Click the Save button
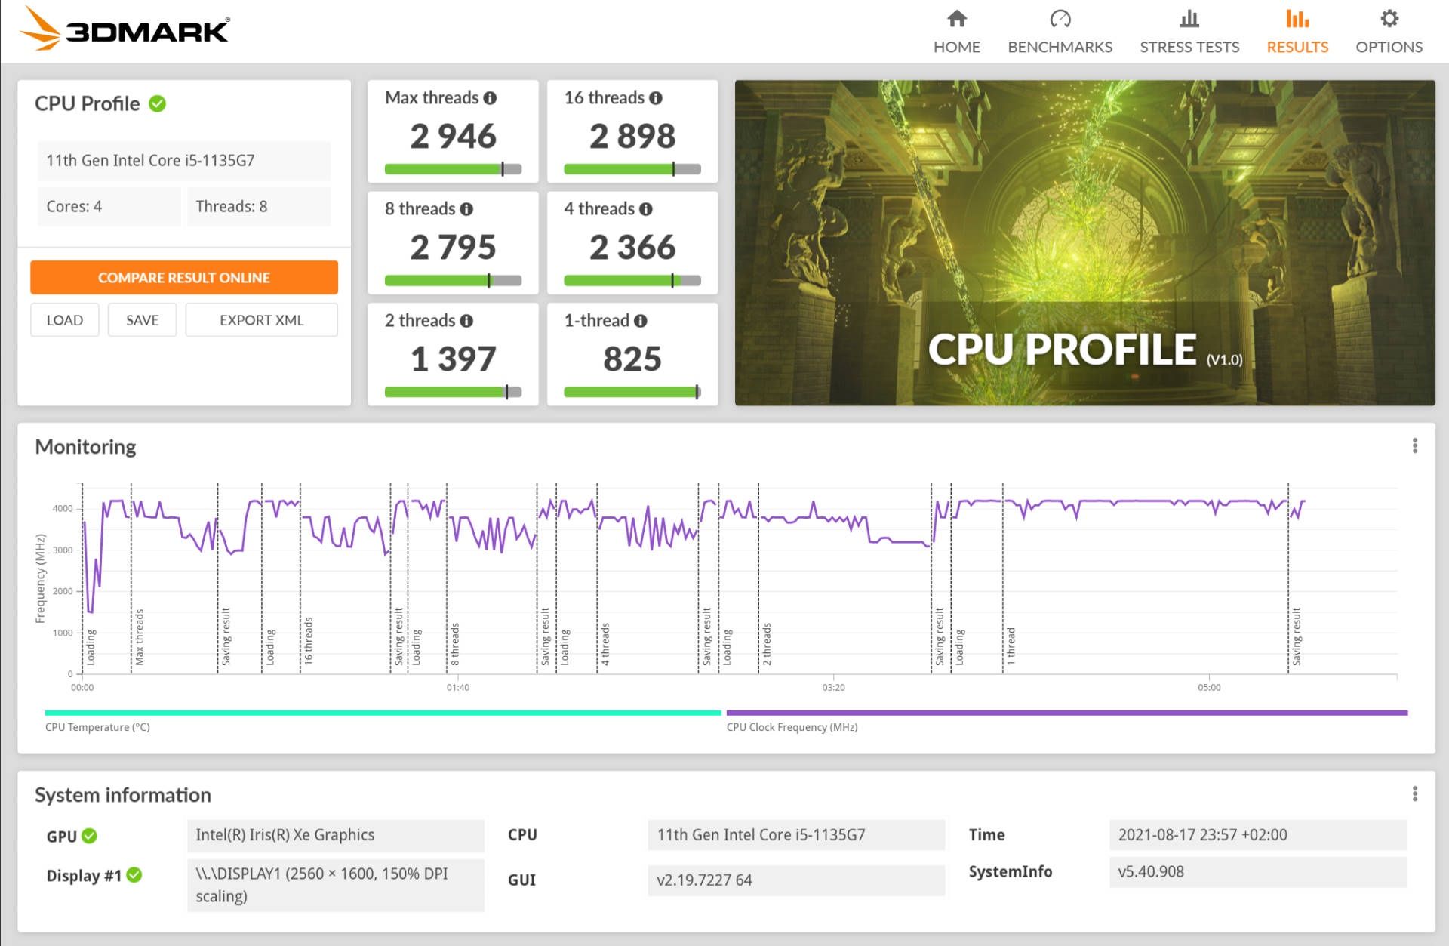The height and width of the screenshot is (946, 1449). (142, 320)
